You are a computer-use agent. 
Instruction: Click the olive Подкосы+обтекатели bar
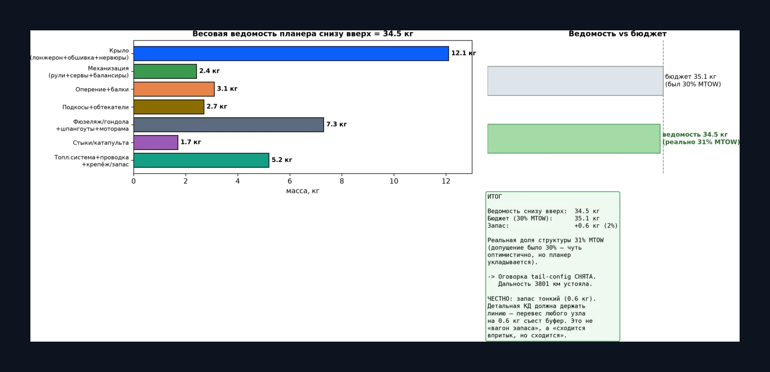click(x=169, y=107)
